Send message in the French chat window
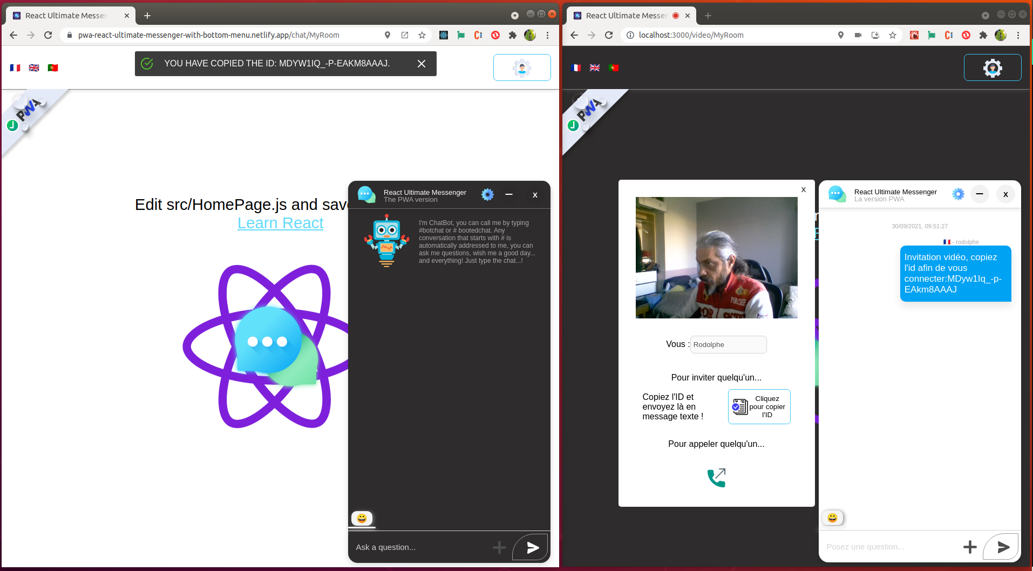 pos(1002,547)
